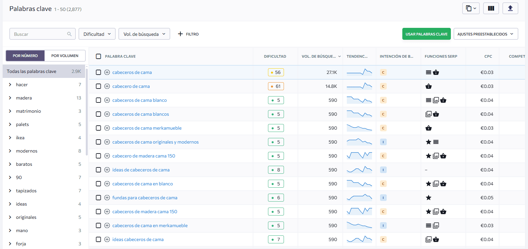
Task: Click the FILTRO button label
Action: tap(192, 34)
